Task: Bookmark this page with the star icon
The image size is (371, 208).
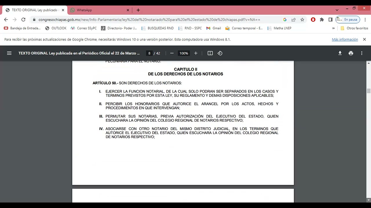Action: (x=302, y=20)
